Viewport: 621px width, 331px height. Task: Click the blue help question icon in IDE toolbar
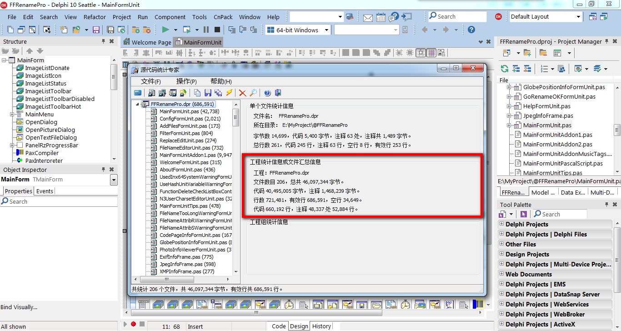coord(471,30)
